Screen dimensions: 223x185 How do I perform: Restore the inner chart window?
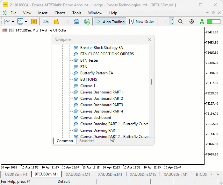[213, 13]
